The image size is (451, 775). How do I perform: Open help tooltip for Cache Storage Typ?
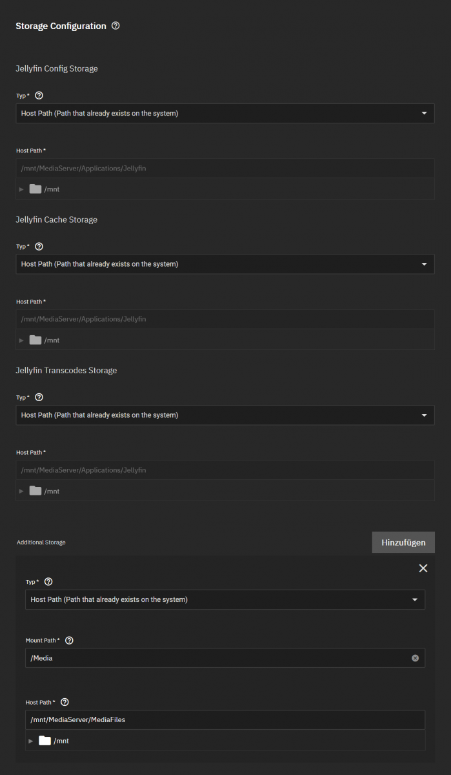[x=39, y=247]
